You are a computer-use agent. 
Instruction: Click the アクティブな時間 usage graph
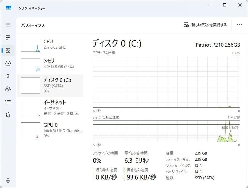point(167,81)
